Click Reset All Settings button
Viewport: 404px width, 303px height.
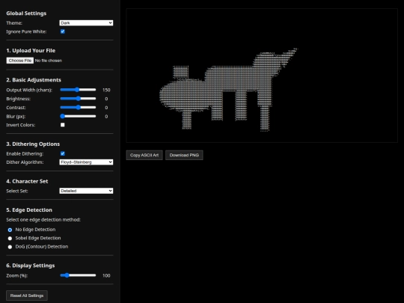tap(27, 296)
